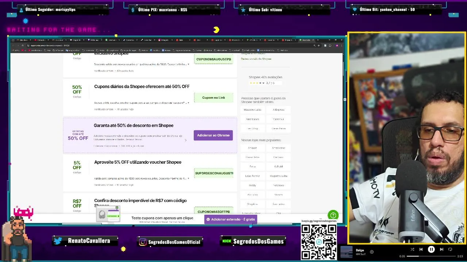Click arrow on the Garanta até 50% banner
Image resolution: width=467 pixels, height=262 pixels.
pos(185,140)
